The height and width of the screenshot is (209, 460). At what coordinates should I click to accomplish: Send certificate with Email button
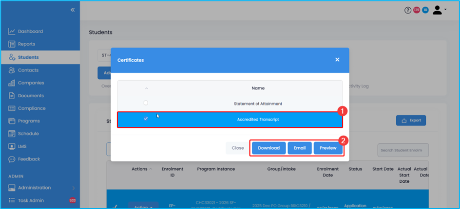[299, 148]
